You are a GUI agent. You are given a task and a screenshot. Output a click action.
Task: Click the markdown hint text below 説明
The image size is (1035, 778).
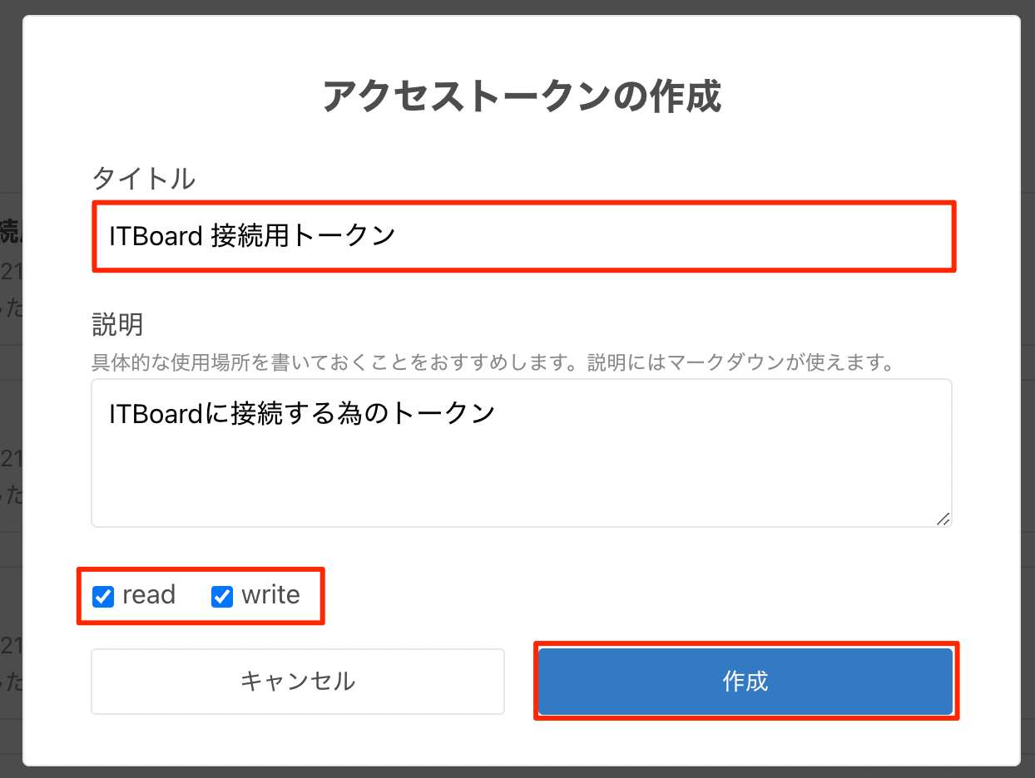493,363
